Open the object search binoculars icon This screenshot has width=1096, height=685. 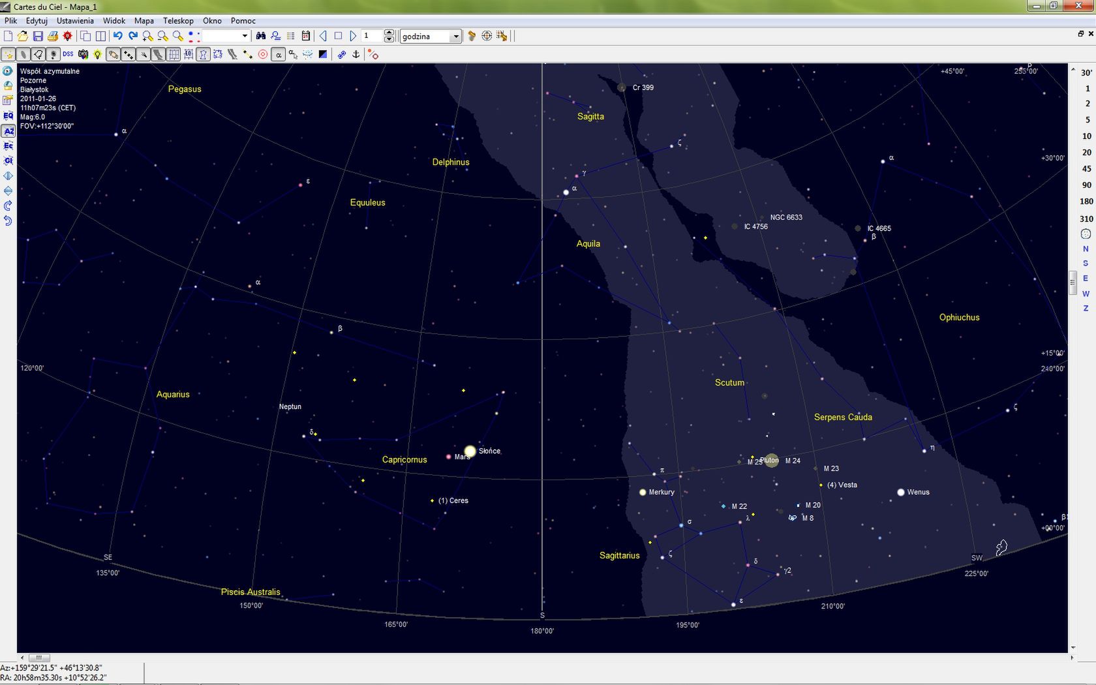click(x=260, y=36)
